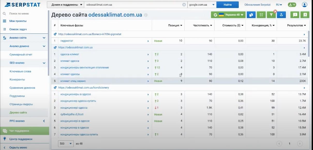Open the export credits counter 75

[x=292, y=5]
